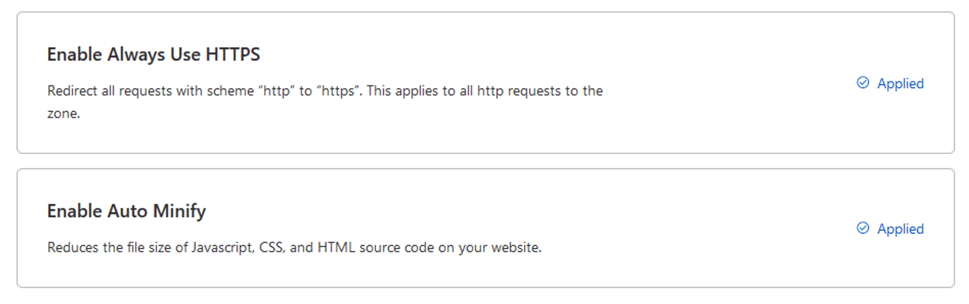Select the Enable Auto Minify heading

point(126,211)
